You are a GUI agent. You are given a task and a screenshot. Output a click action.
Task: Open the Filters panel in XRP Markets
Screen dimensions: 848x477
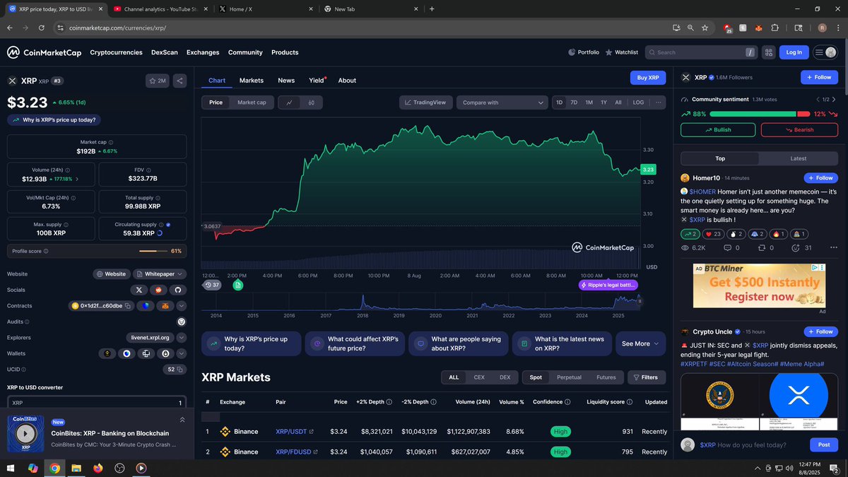click(646, 377)
